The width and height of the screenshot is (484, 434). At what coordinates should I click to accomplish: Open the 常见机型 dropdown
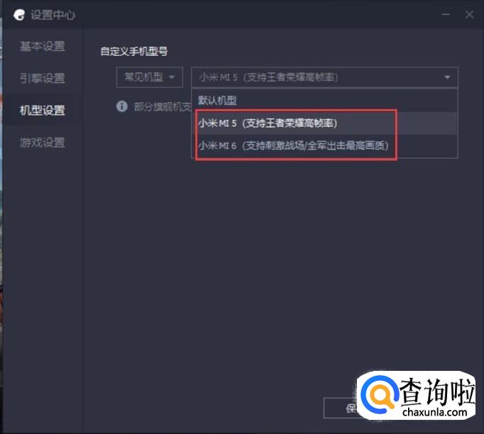pos(150,77)
